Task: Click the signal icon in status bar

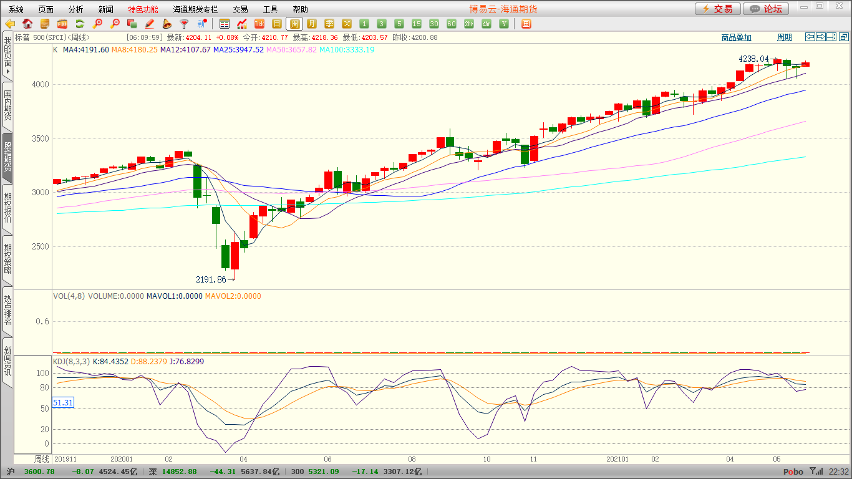Action: click(815, 472)
